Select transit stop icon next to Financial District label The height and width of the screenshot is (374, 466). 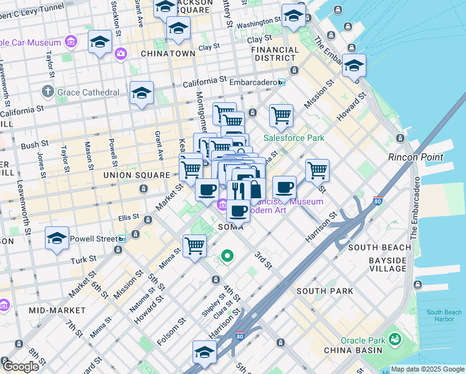pos(294,70)
